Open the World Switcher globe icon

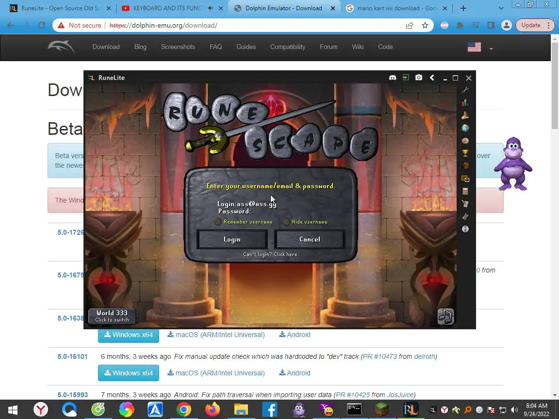click(465, 128)
